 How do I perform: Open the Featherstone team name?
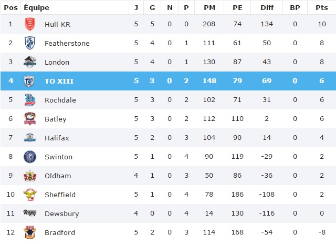point(67,43)
